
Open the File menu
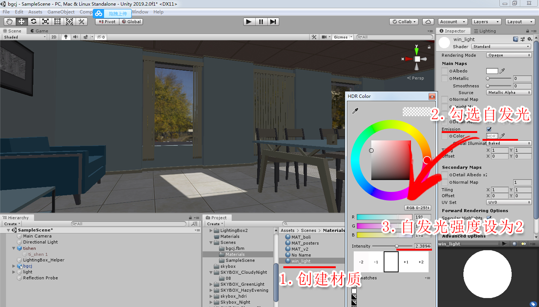point(6,12)
